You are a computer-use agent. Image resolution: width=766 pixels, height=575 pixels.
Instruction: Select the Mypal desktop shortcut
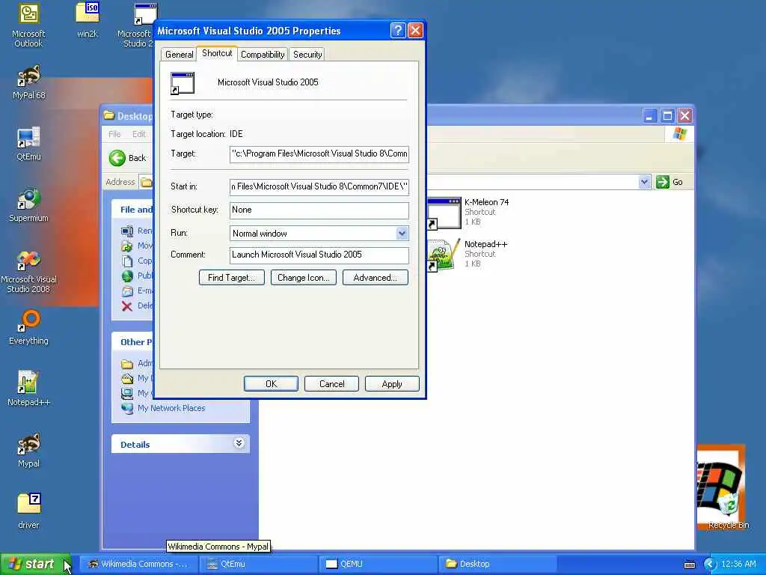click(x=28, y=451)
